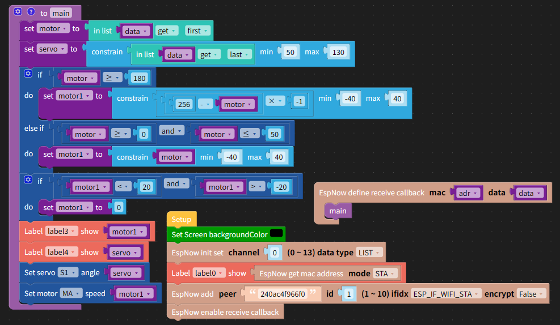The image size is (560, 325).
Task: Change the servo port S1 dropdown
Action: (68, 272)
